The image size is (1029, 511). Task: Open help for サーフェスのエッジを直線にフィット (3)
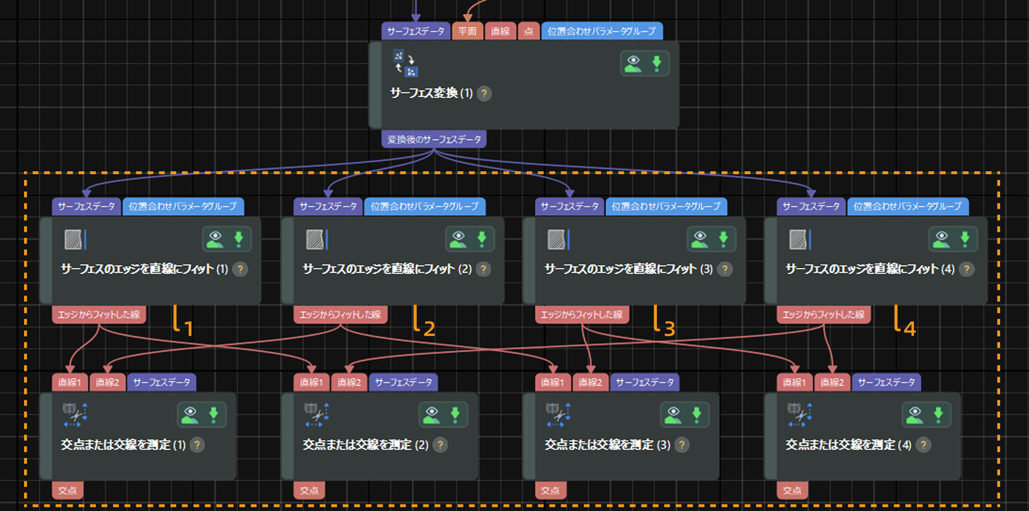click(725, 269)
